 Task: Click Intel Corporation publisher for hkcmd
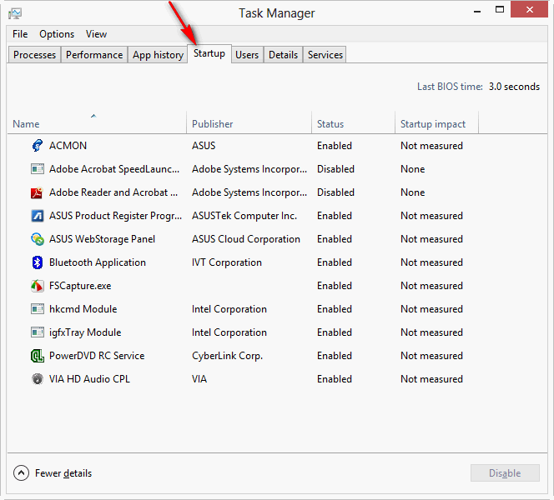(x=229, y=309)
